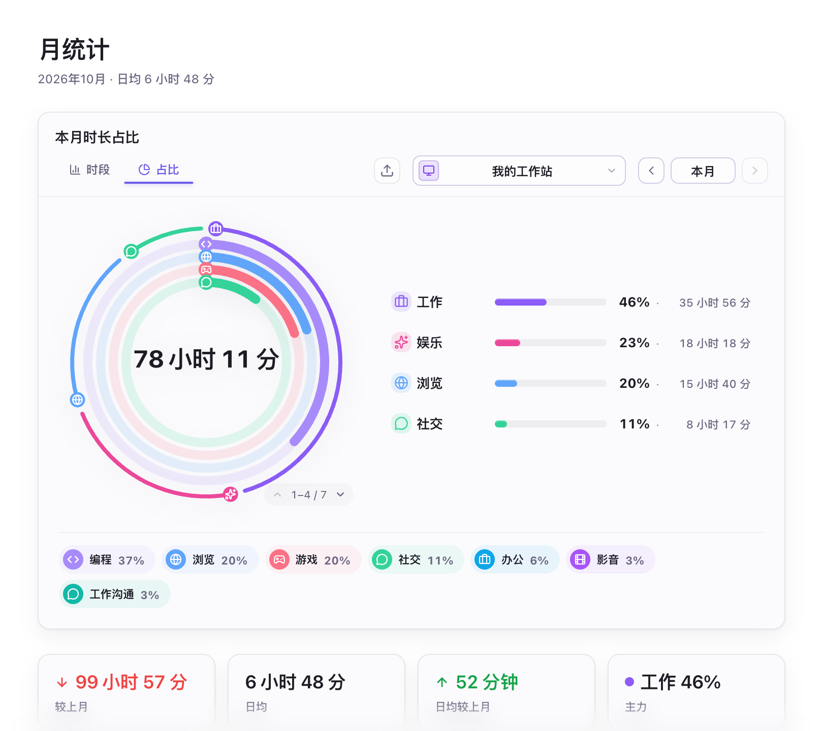Click the export/share upload icon
This screenshot has height=731, width=823.
(387, 171)
